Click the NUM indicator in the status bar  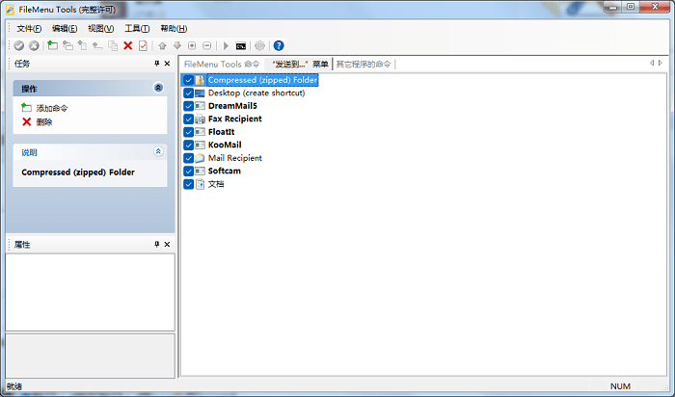click(620, 386)
